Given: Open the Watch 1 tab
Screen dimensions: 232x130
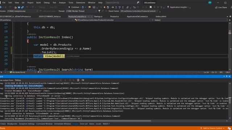Looking at the screenshot, I should [x=106, y=124].
